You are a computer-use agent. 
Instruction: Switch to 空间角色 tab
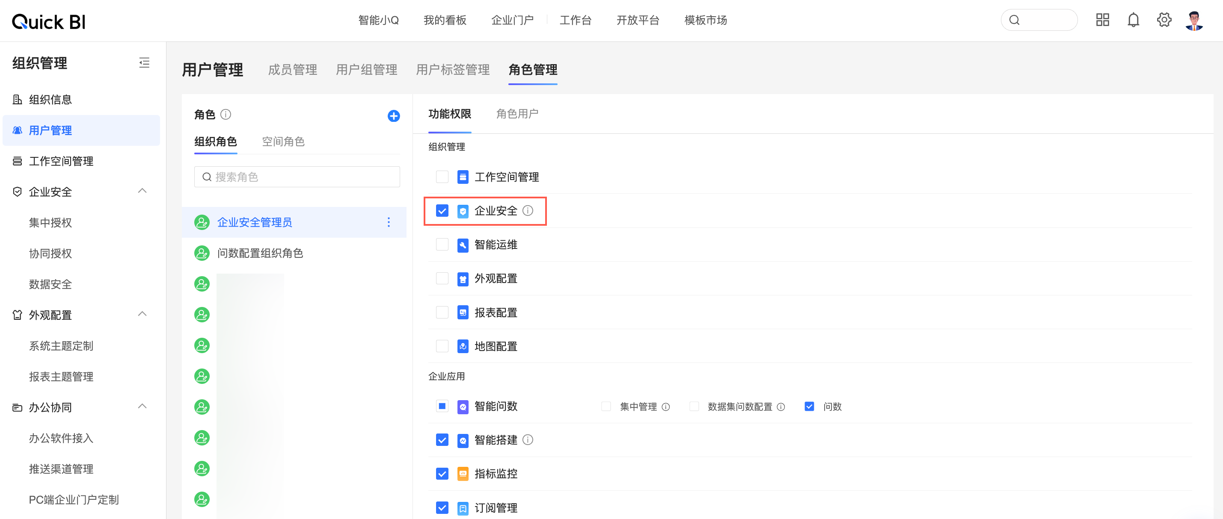point(283,142)
